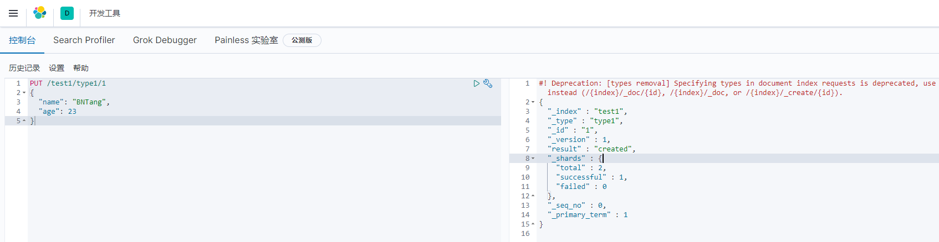Toggle fold arrow at request line 5
This screenshot has height=242, width=939.
24,121
